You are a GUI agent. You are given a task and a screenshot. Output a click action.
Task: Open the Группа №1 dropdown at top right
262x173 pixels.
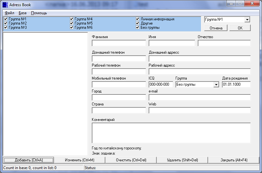(x=247, y=20)
